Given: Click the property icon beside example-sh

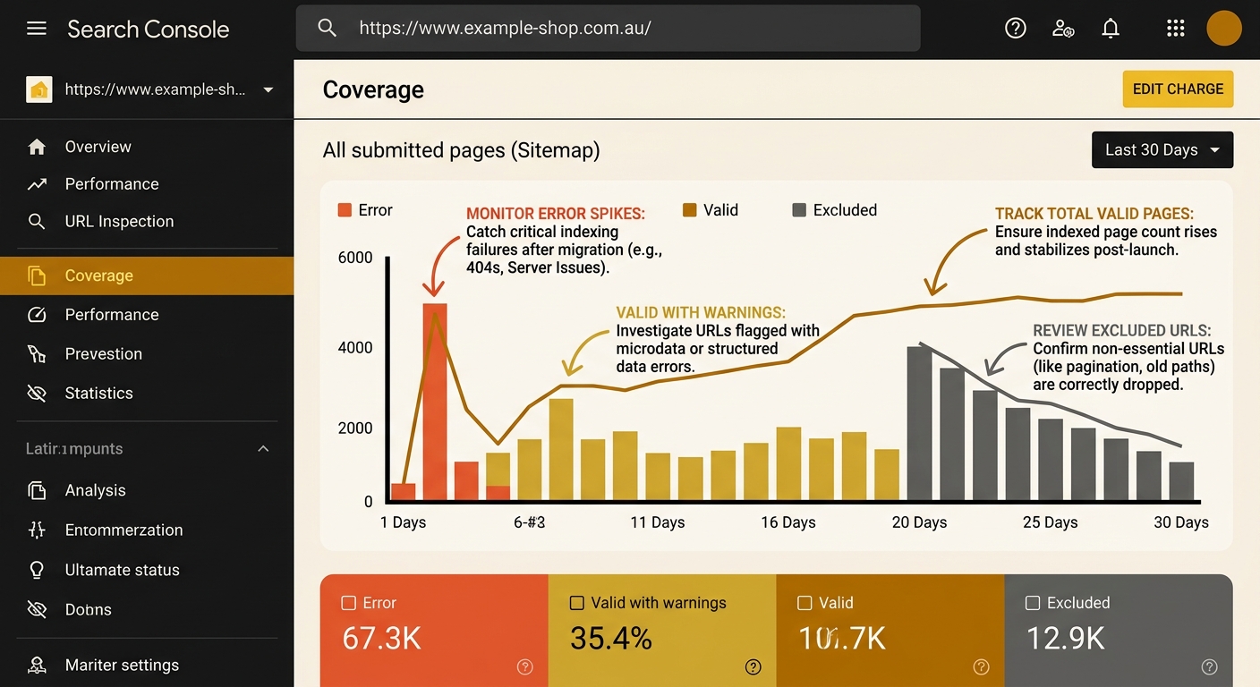Looking at the screenshot, I should [x=39, y=89].
